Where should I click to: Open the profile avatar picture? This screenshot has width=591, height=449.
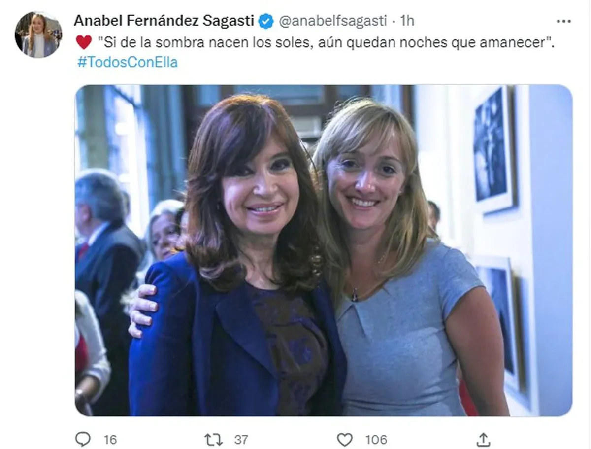point(38,35)
